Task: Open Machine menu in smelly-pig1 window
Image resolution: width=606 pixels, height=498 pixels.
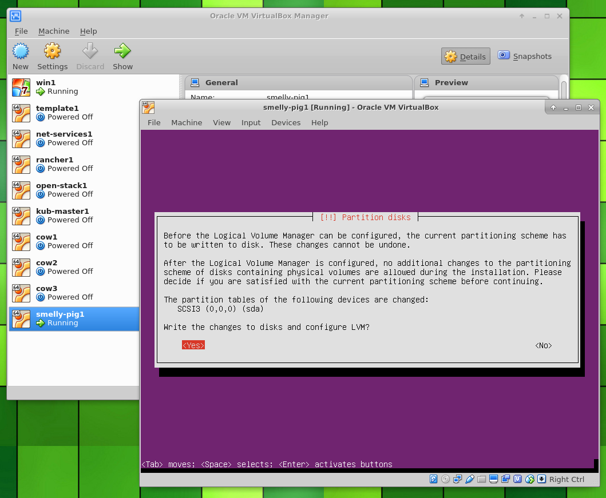Action: coord(187,123)
